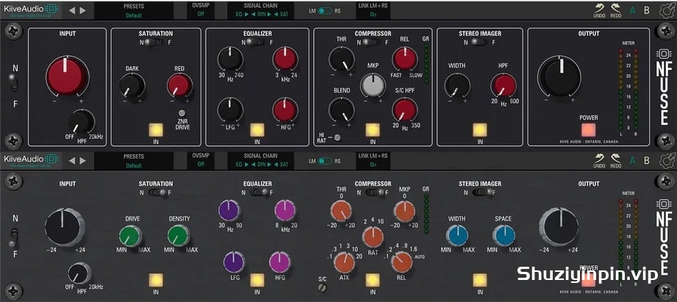
Task: Click the green DRIVE knob
Action: (x=131, y=236)
